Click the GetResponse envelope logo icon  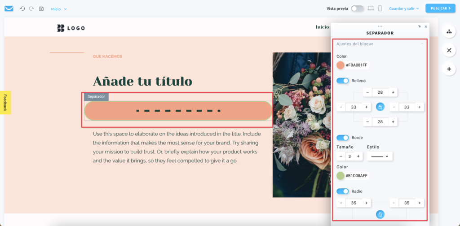(x=9, y=9)
